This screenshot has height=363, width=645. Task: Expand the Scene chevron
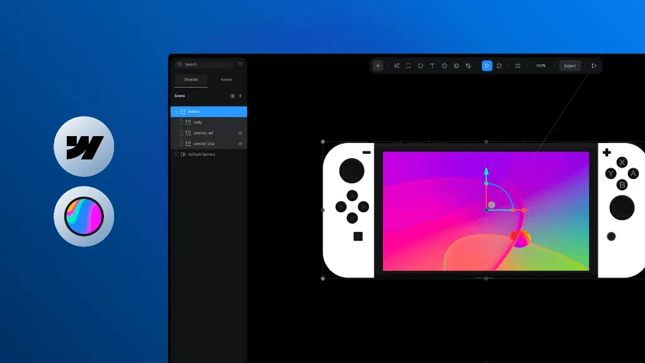[x=188, y=96]
